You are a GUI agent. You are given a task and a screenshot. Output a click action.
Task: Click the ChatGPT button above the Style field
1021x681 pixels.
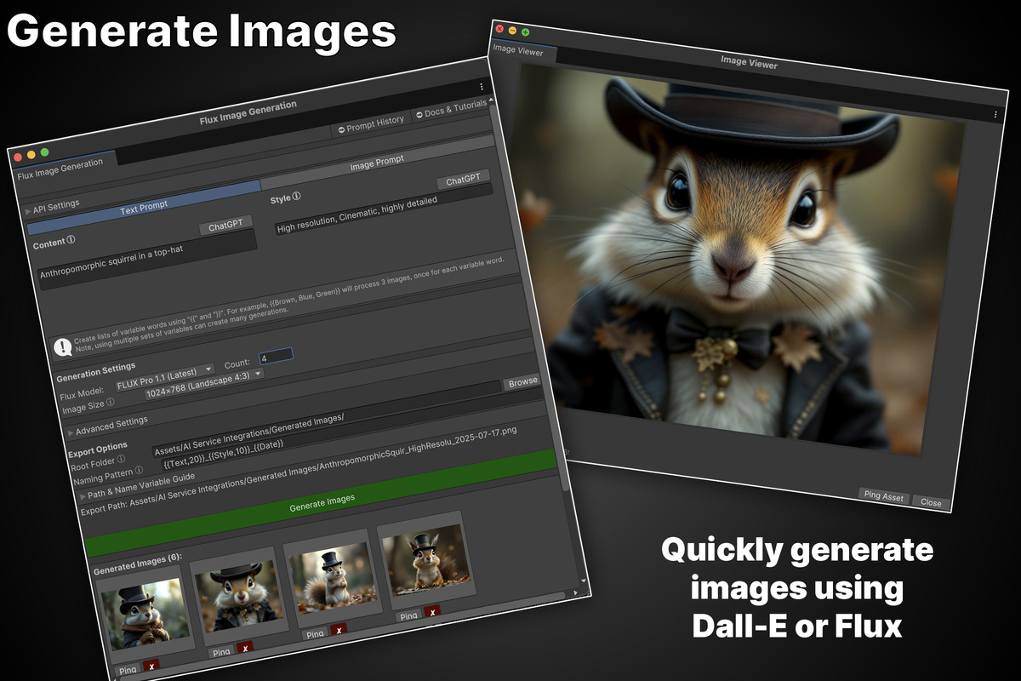tap(464, 180)
